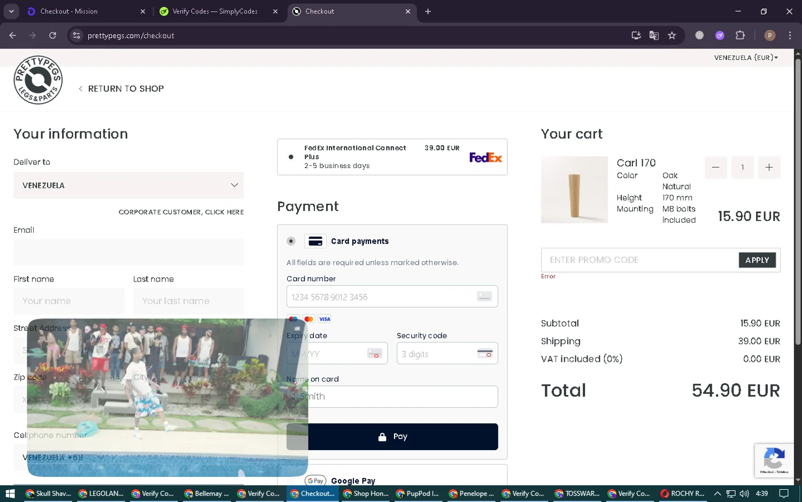
Task: Go back to previous page
Action: [x=13, y=35]
